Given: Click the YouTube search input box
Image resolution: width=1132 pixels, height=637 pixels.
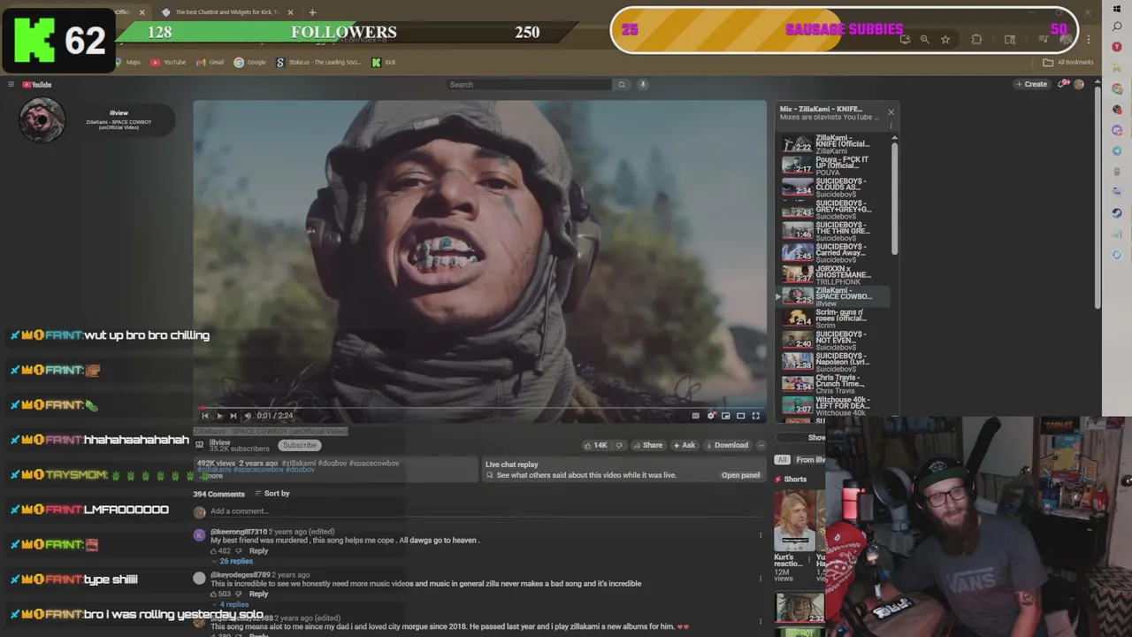Looking at the screenshot, I should pyautogui.click(x=529, y=84).
